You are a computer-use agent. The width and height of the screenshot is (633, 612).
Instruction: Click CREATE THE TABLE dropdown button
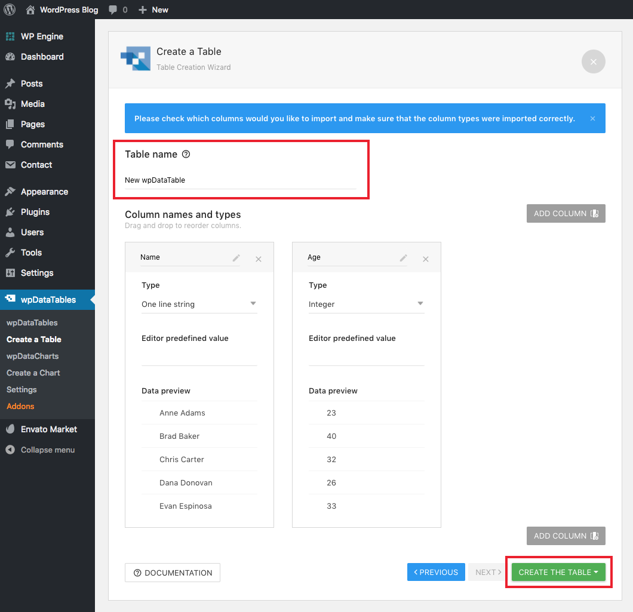[558, 572]
